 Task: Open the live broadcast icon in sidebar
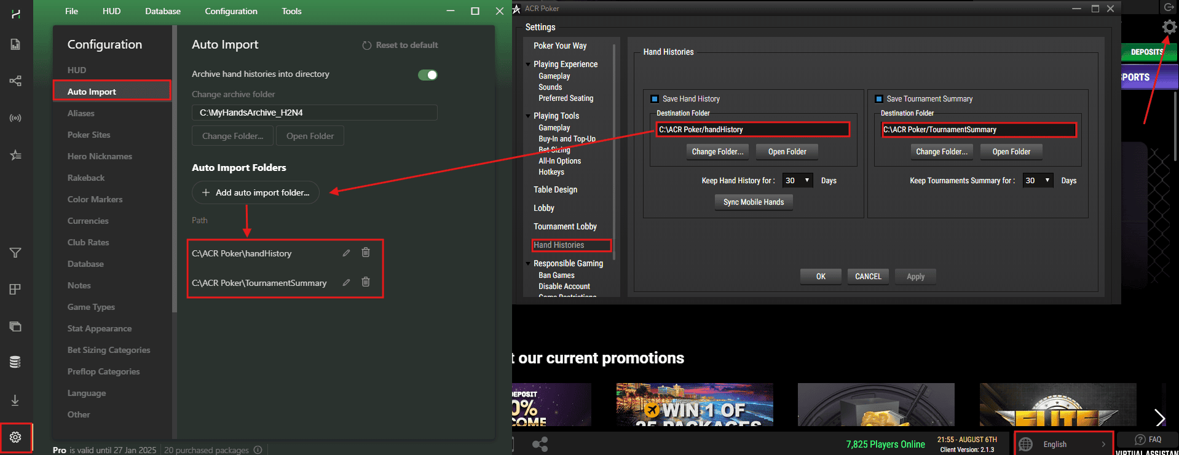[x=15, y=117]
